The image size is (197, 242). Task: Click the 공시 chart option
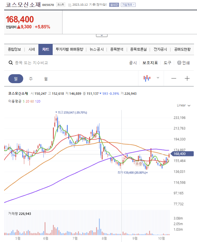tap(133, 63)
